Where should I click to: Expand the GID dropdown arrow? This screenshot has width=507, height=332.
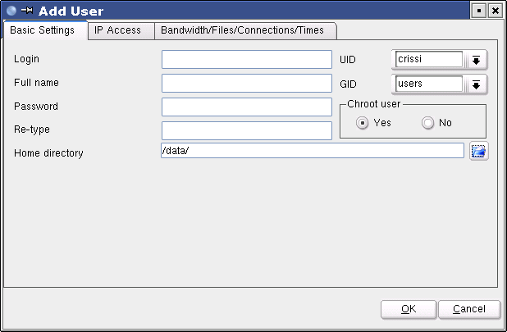(x=475, y=84)
